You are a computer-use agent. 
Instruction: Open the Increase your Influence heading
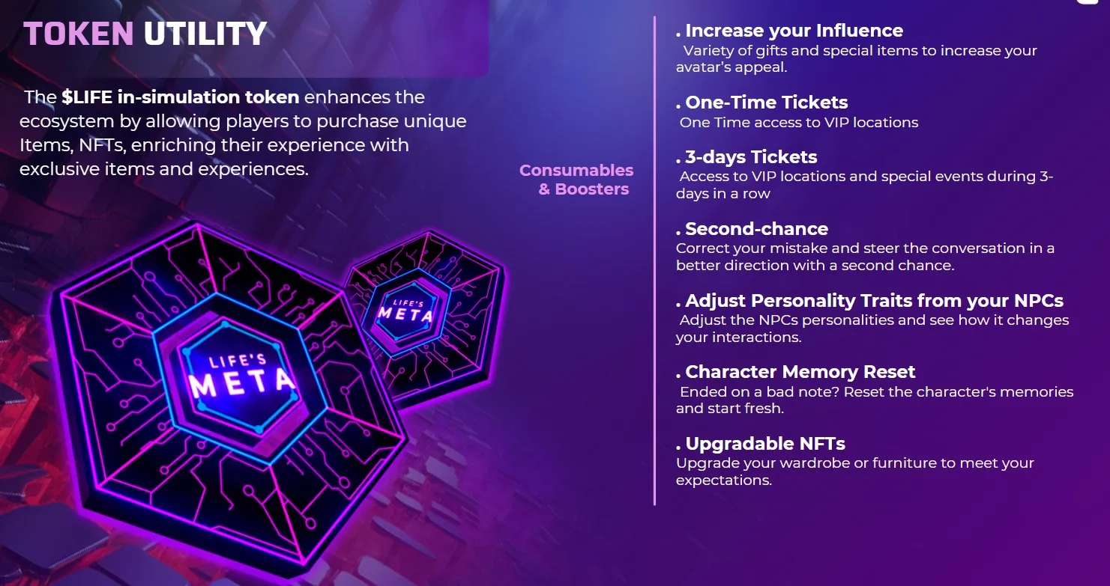tap(793, 31)
